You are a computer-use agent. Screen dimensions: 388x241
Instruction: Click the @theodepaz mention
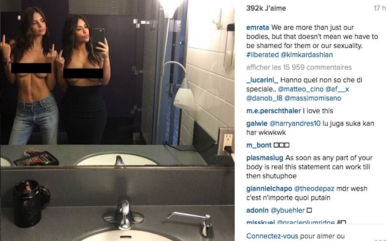(x=314, y=189)
